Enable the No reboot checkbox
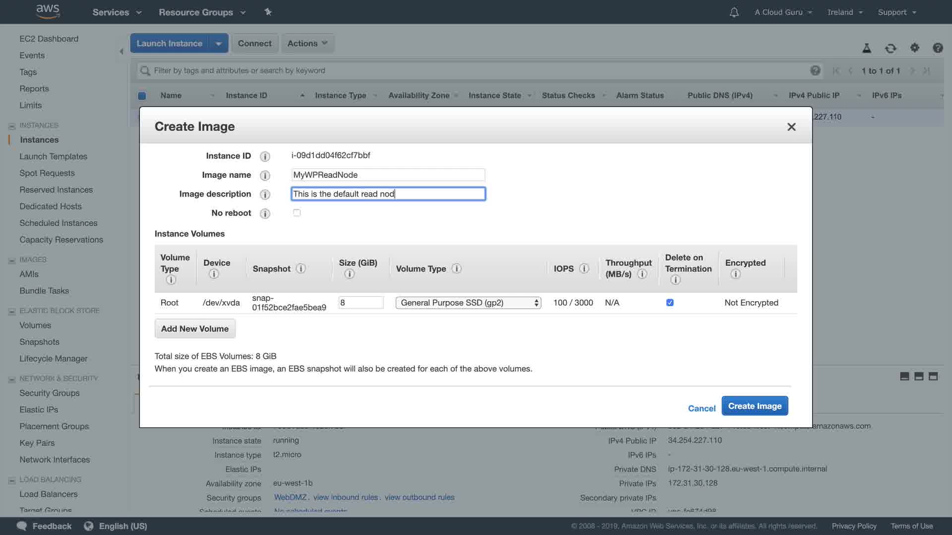 [x=297, y=213]
